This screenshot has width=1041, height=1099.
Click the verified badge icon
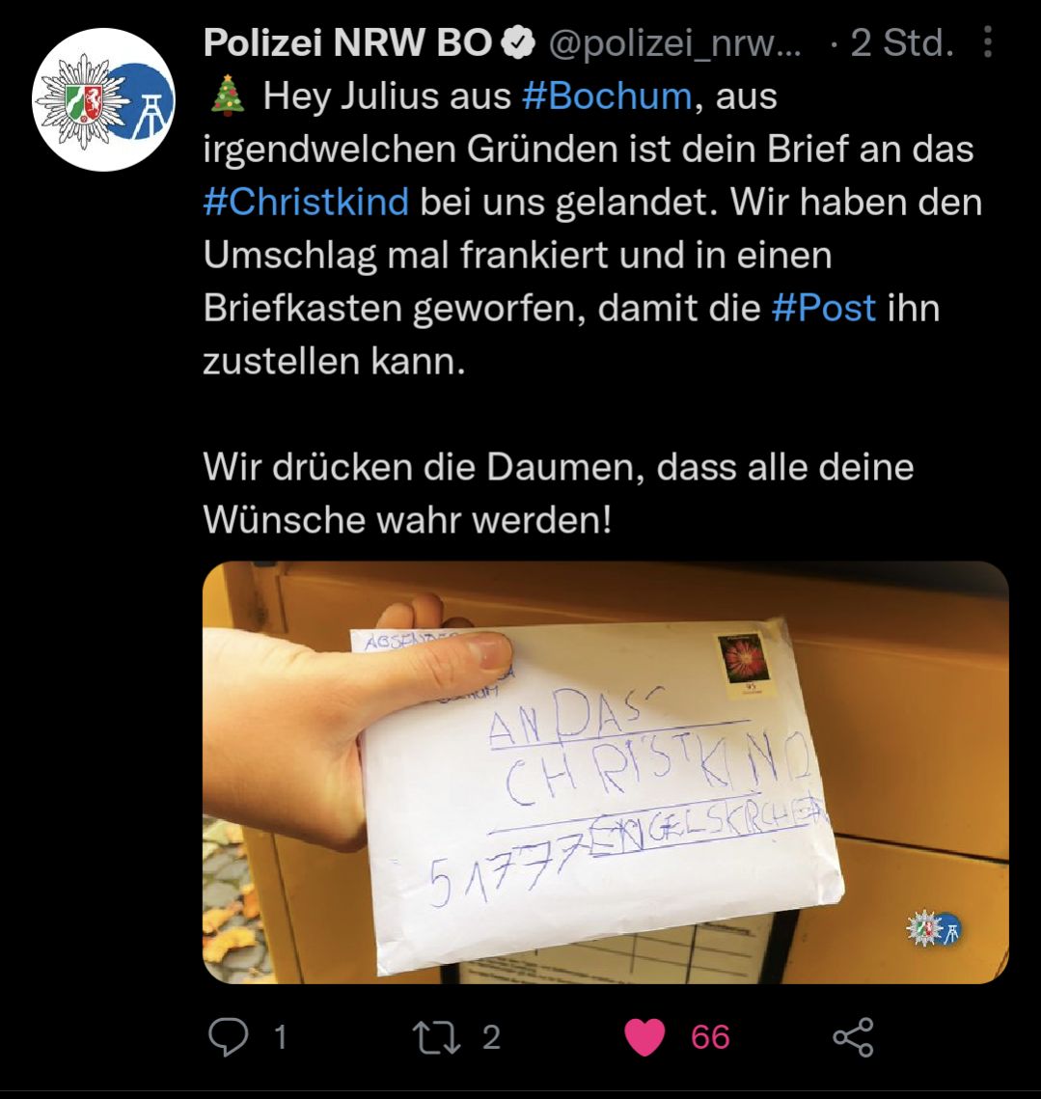tap(518, 43)
